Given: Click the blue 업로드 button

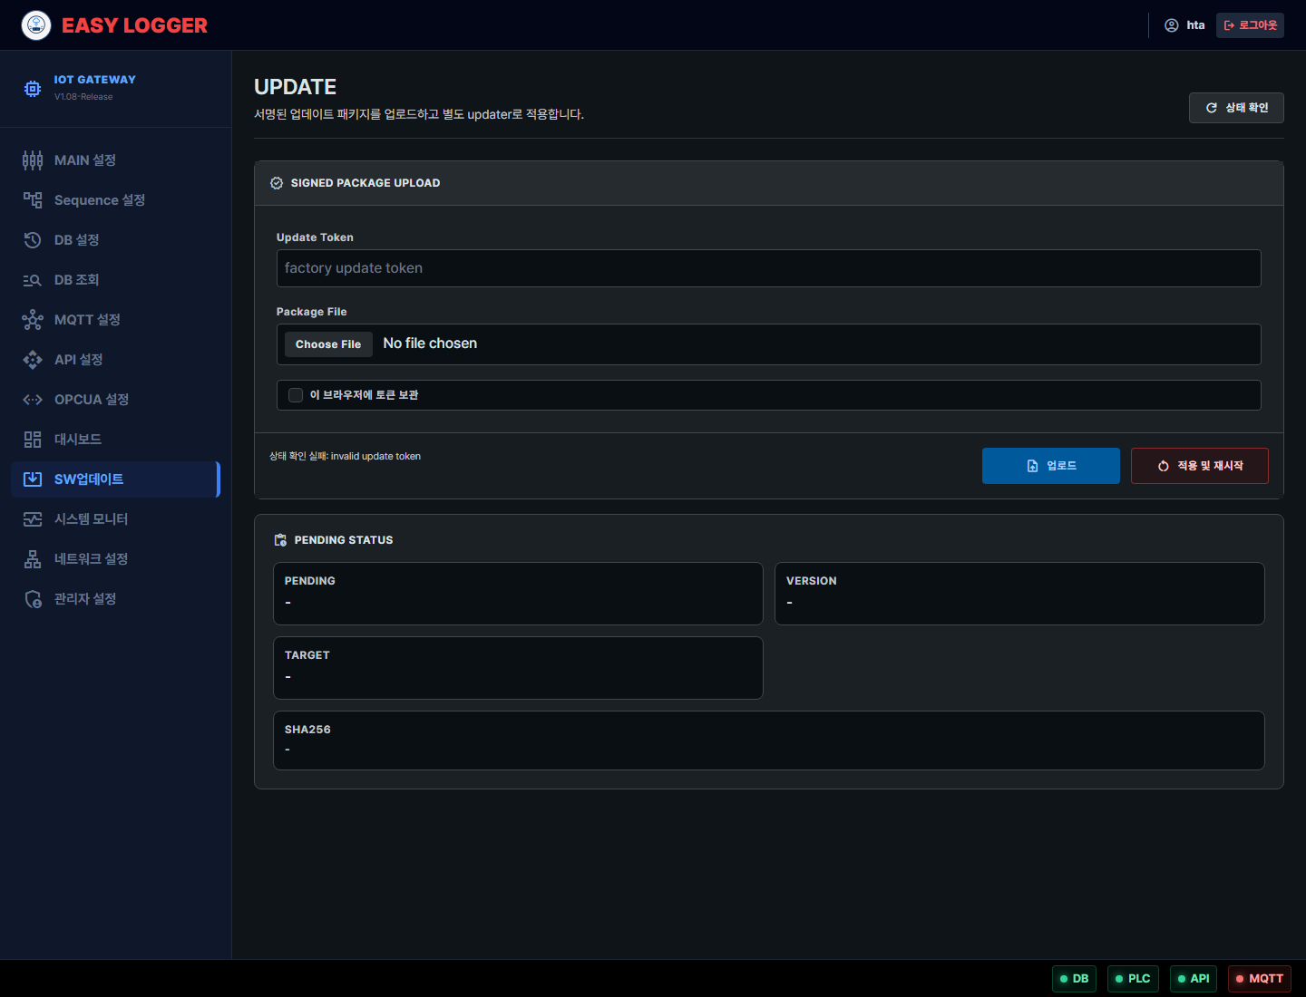Looking at the screenshot, I should tap(1051, 466).
